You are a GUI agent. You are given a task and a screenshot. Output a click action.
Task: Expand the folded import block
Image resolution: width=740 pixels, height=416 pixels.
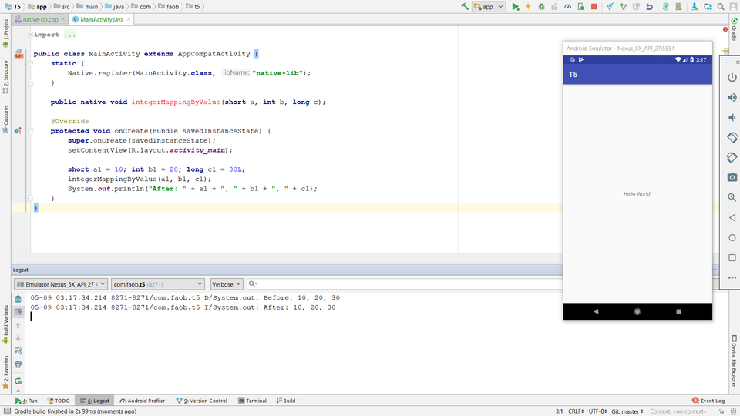click(x=30, y=35)
